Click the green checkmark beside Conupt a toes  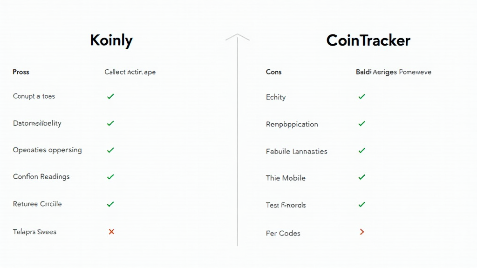(110, 96)
